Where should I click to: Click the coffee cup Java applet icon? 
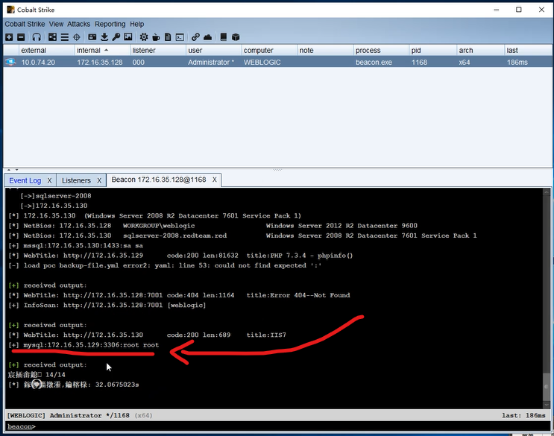[156, 37]
